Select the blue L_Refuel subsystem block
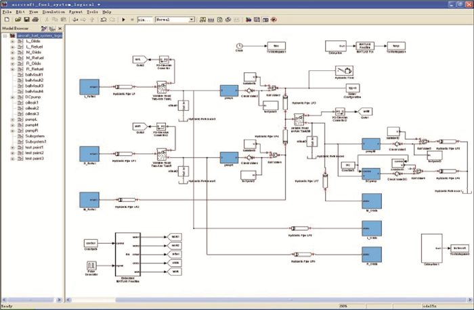The image size is (474, 310). (x=89, y=87)
